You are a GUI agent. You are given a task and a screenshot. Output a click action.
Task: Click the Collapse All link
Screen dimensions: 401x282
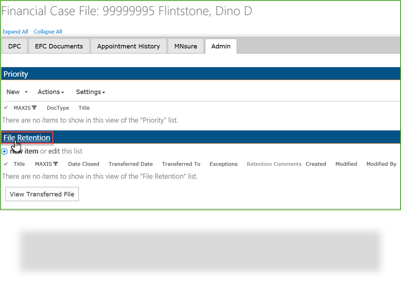[x=48, y=32]
